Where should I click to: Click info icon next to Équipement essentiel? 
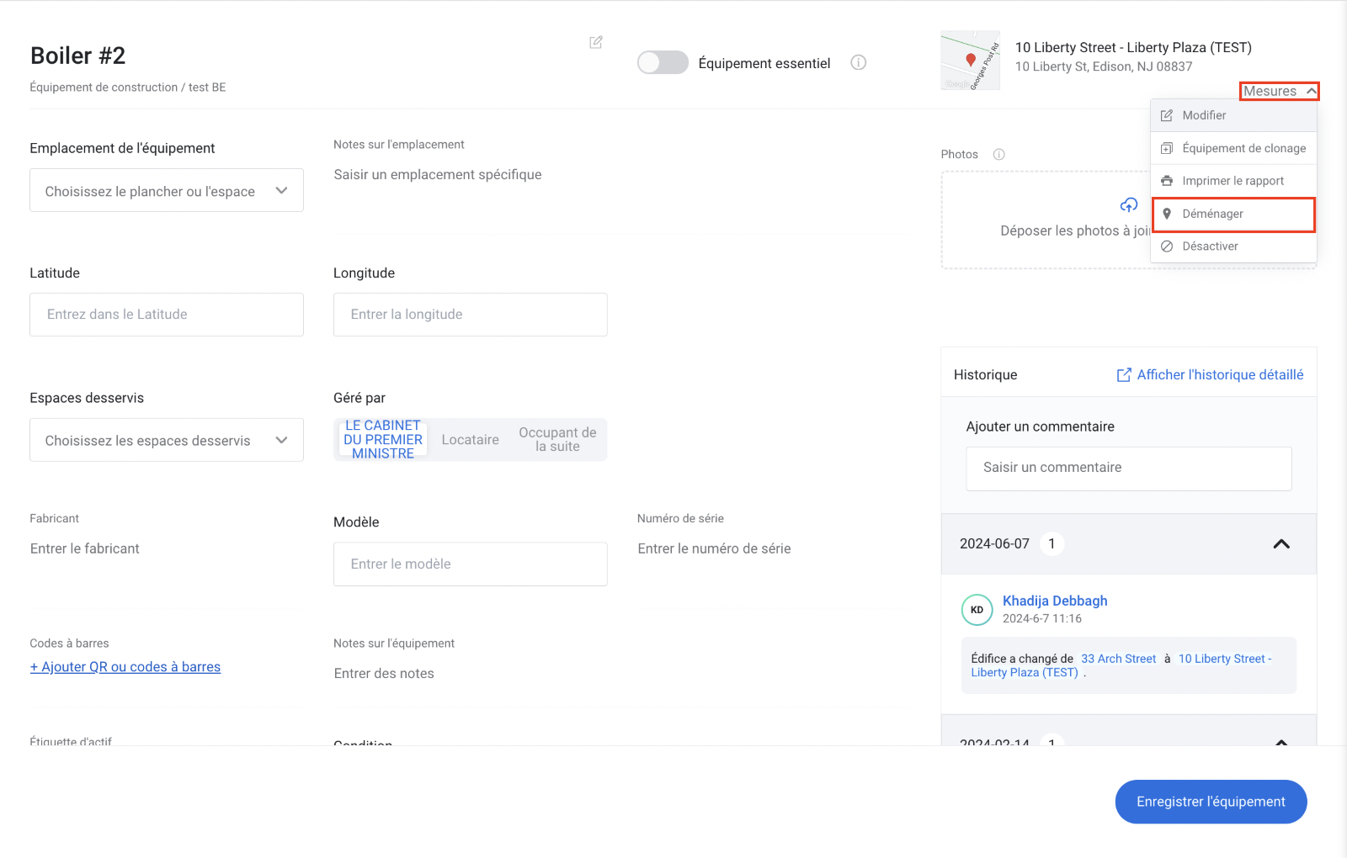click(858, 62)
